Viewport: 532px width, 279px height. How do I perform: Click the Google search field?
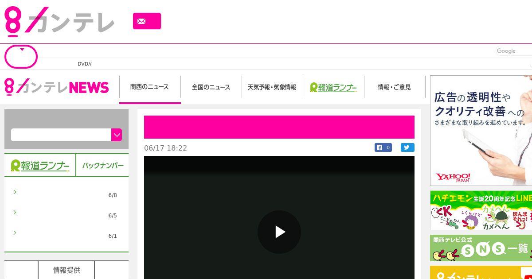point(513,51)
